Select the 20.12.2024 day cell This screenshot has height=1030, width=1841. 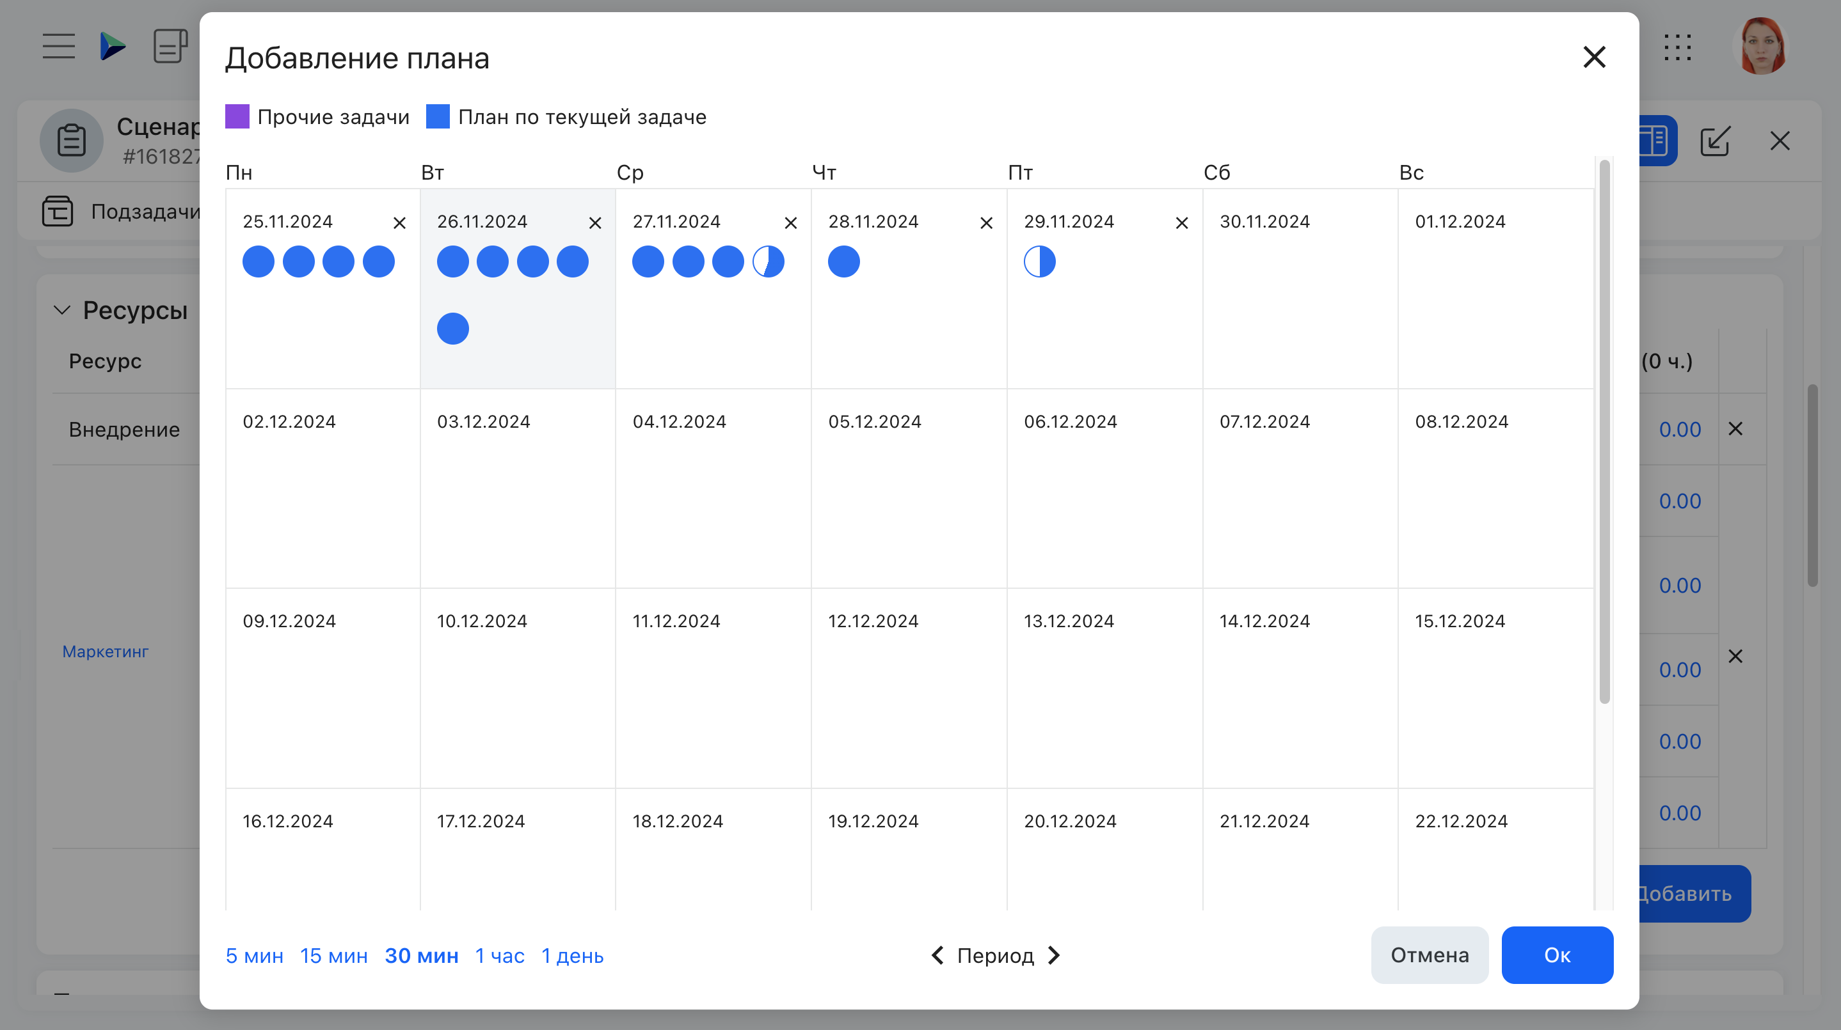[x=1105, y=850]
